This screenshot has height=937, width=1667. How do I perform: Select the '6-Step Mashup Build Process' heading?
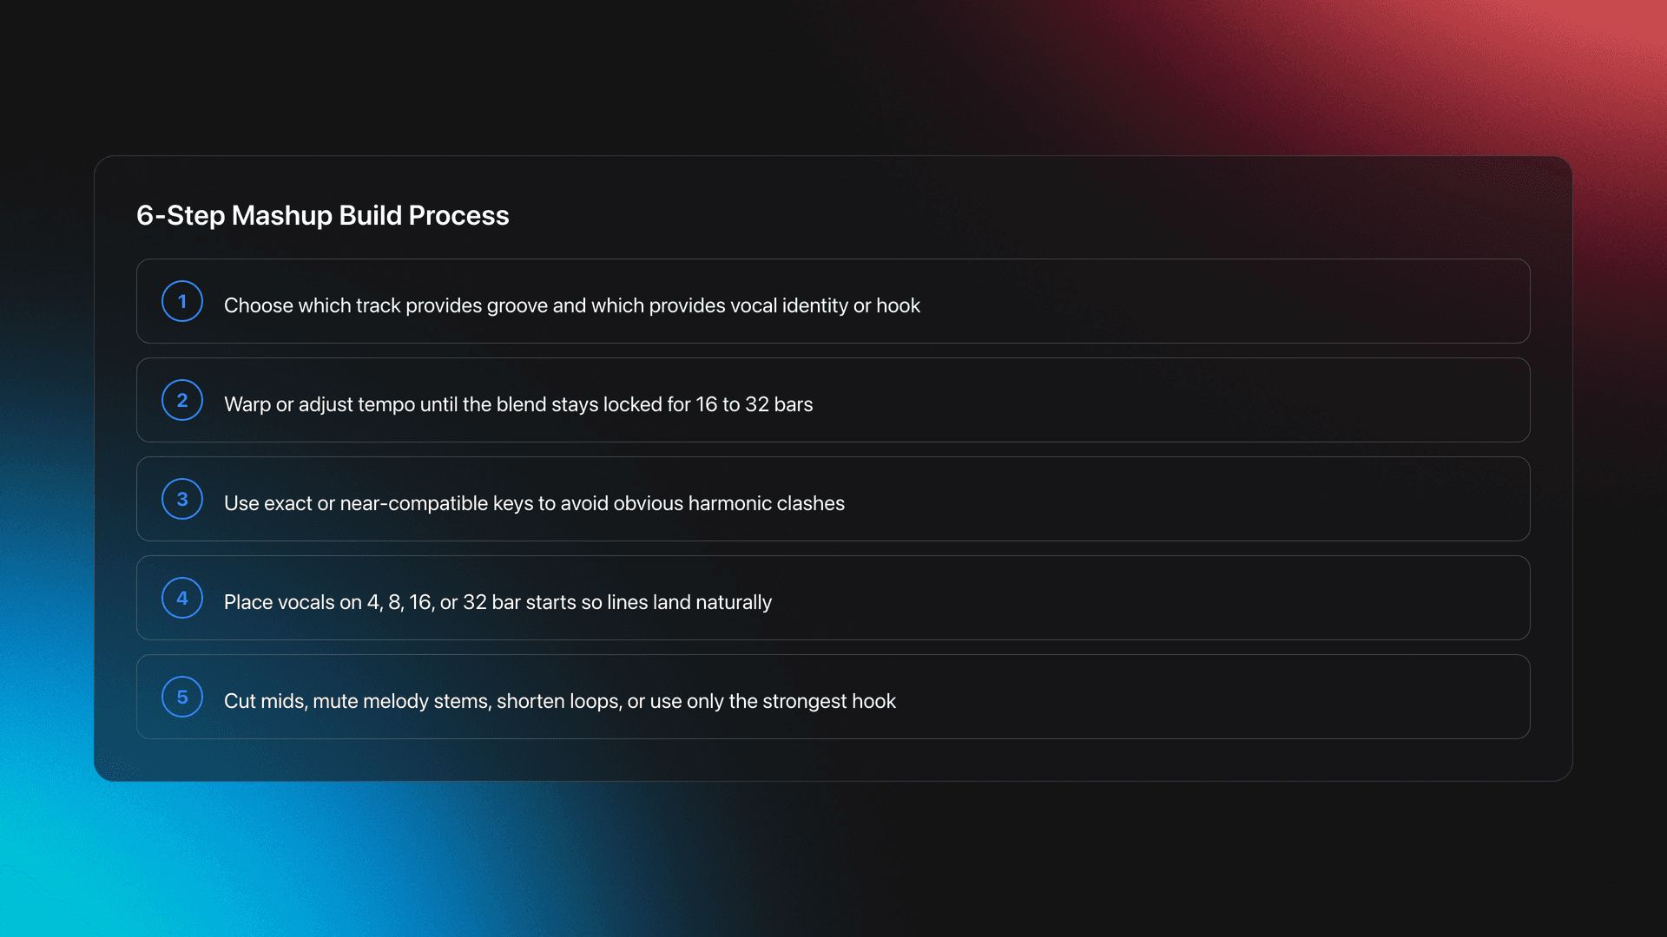point(322,215)
